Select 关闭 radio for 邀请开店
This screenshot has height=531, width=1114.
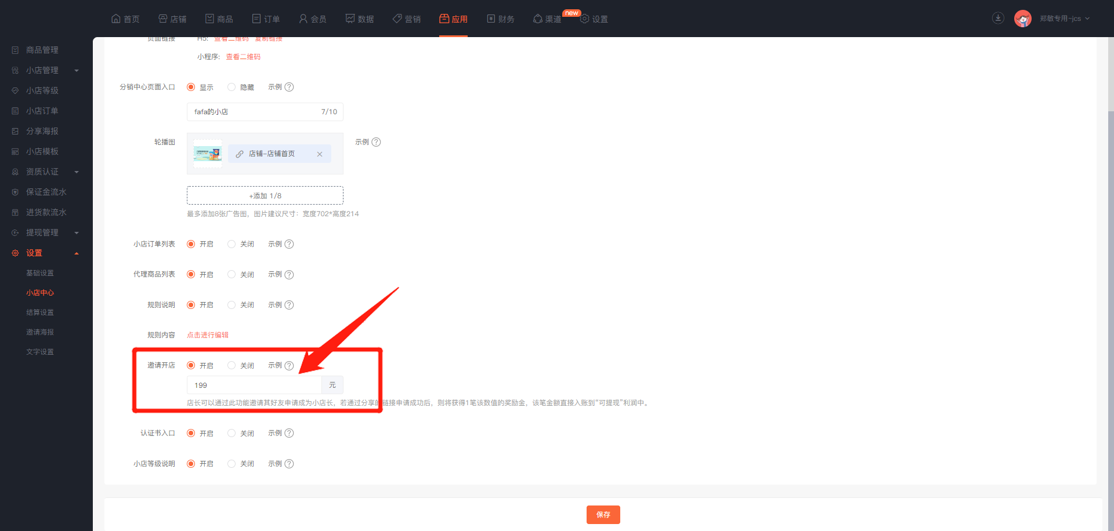tap(232, 365)
